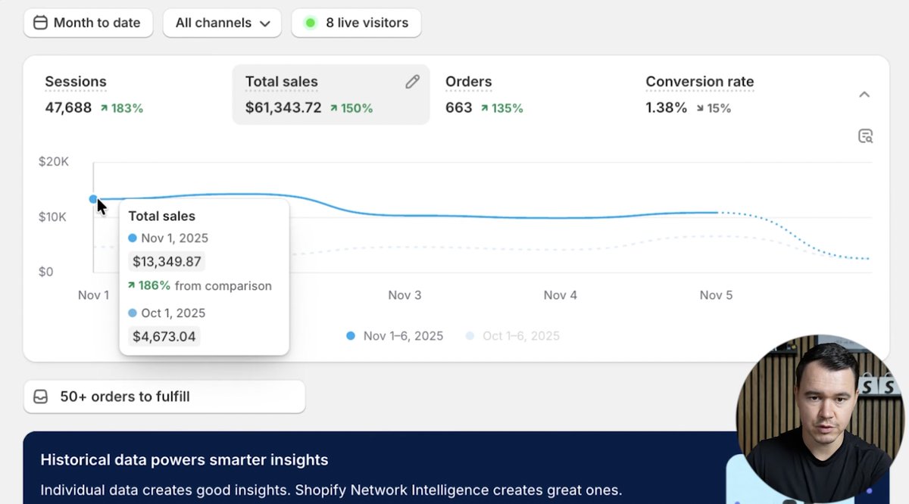Click the Nov 1 data point on chart
The height and width of the screenshot is (504, 909).
point(93,199)
